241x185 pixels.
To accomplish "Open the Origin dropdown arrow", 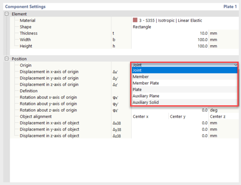I will point(235,65).
